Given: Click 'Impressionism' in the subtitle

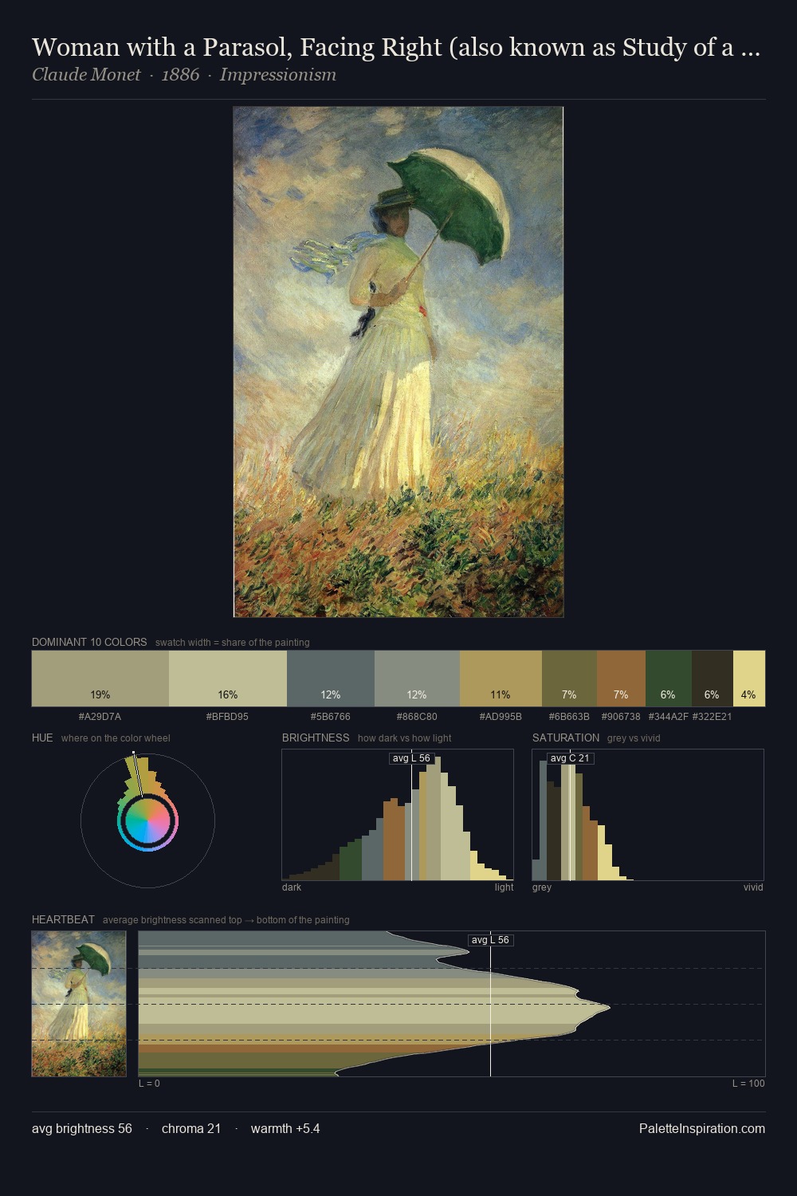Looking at the screenshot, I should (278, 75).
